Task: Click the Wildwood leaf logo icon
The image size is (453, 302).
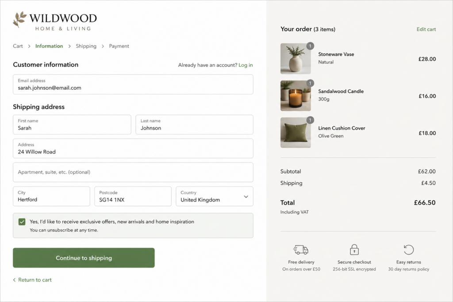Action: click(19, 19)
